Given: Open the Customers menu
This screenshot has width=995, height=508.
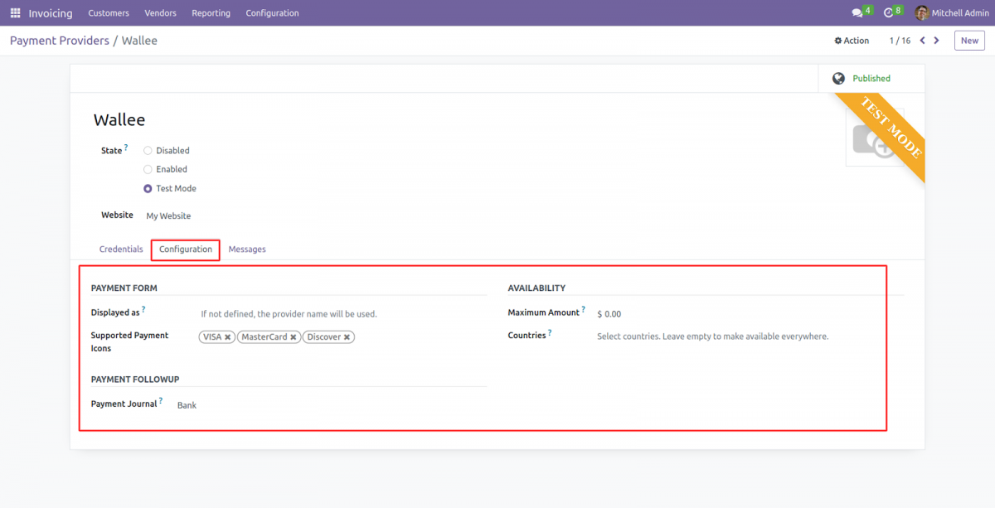Looking at the screenshot, I should (x=109, y=13).
